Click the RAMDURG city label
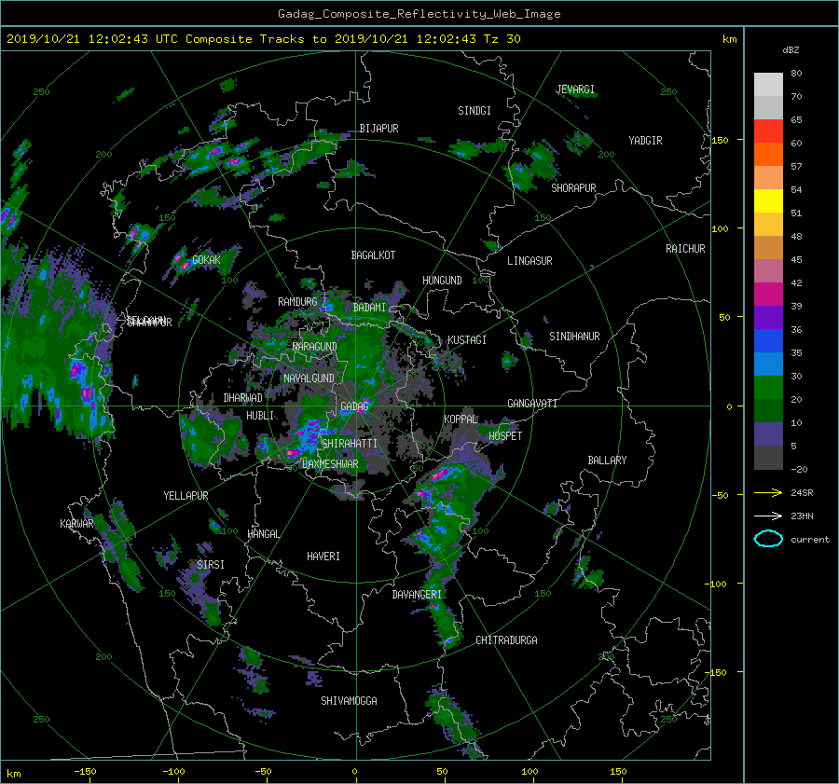 297,302
